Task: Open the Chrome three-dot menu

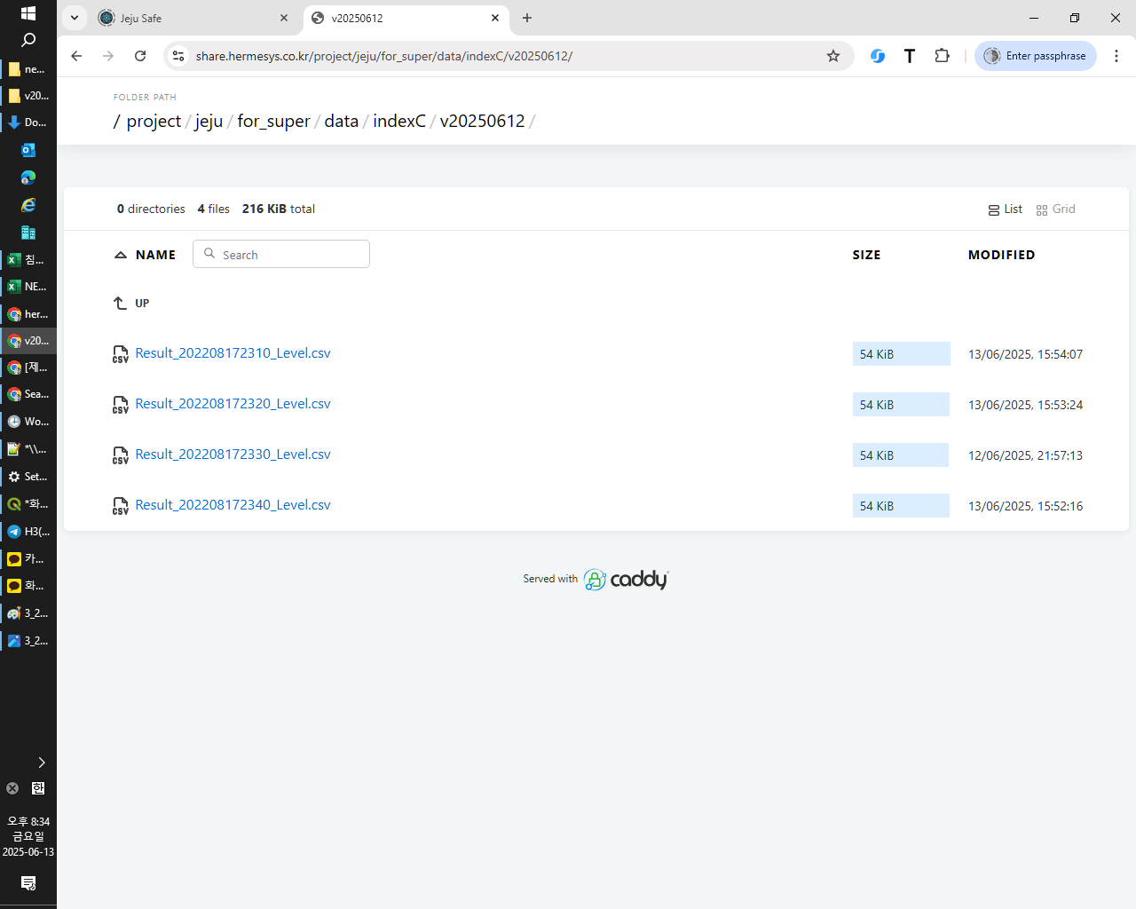Action: [1116, 56]
